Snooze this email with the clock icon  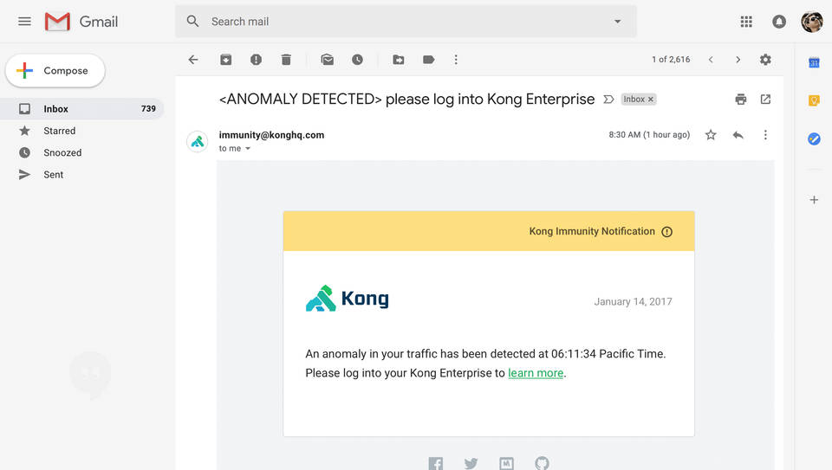tap(357, 60)
